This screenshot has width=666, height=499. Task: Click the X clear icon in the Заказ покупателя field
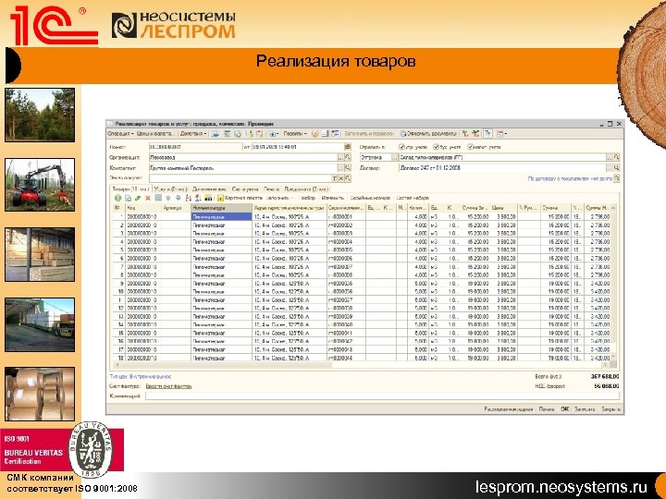341,178
